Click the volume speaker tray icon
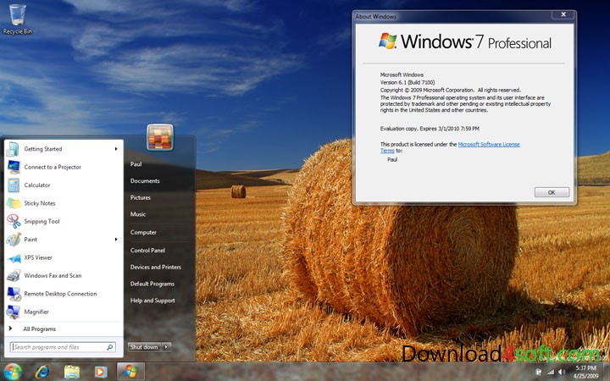The image size is (610, 381). click(x=562, y=373)
